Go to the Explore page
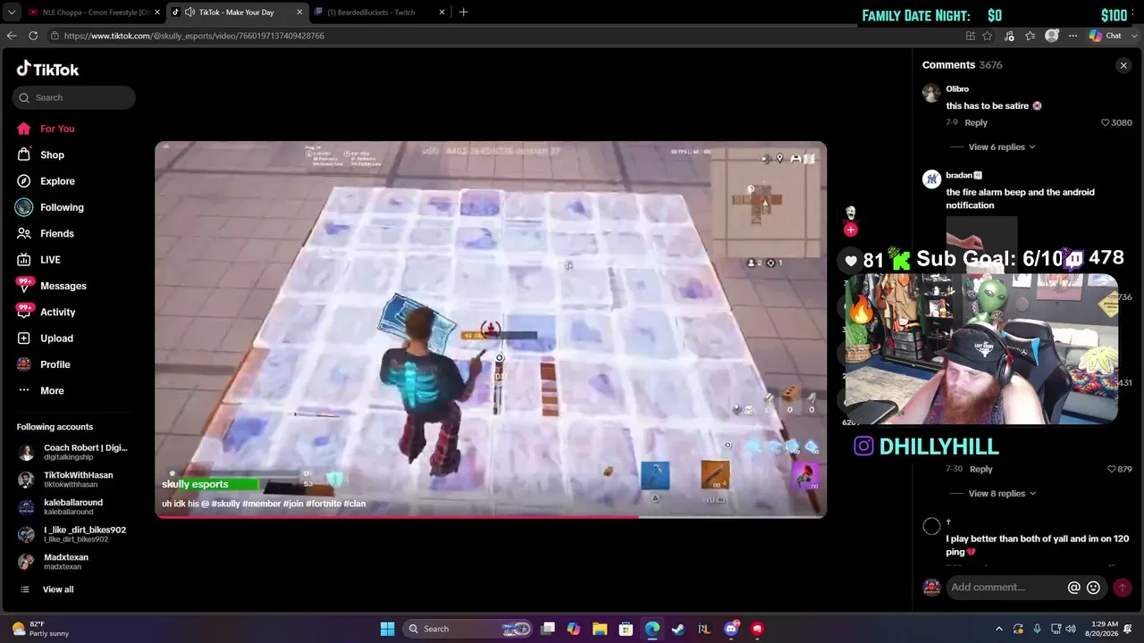Image resolution: width=1144 pixels, height=643 pixels. pos(57,181)
